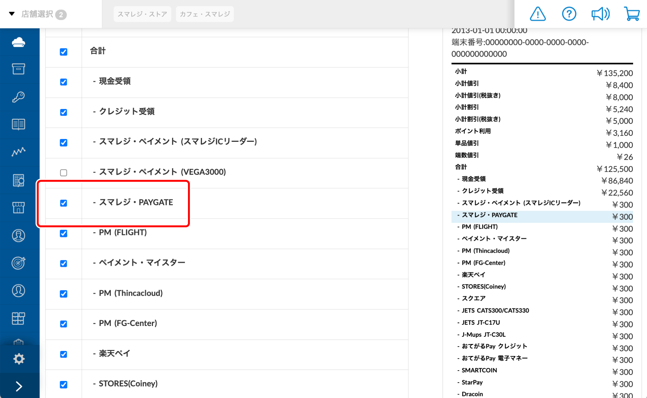Open the warning alert triangle icon
The image size is (647, 398).
(x=538, y=14)
